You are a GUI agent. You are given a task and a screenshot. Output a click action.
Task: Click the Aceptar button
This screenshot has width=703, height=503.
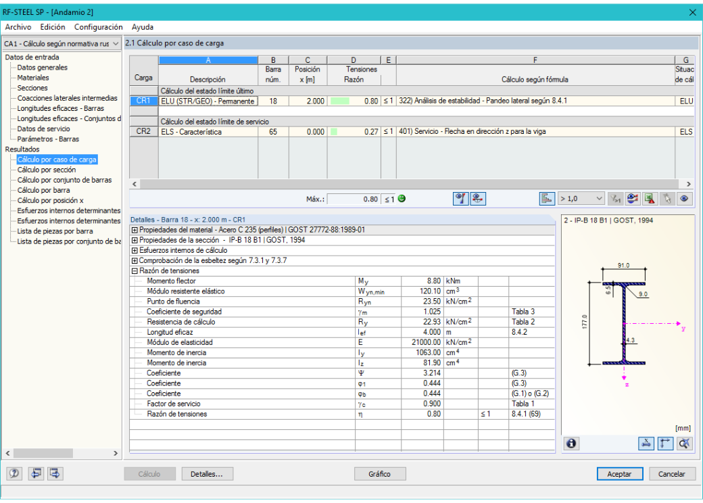point(620,474)
